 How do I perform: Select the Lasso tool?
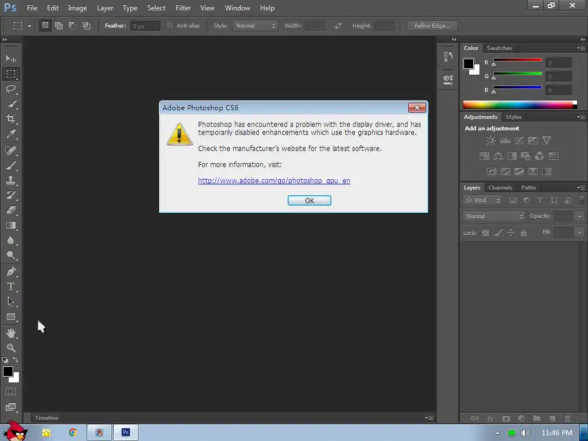(x=11, y=89)
